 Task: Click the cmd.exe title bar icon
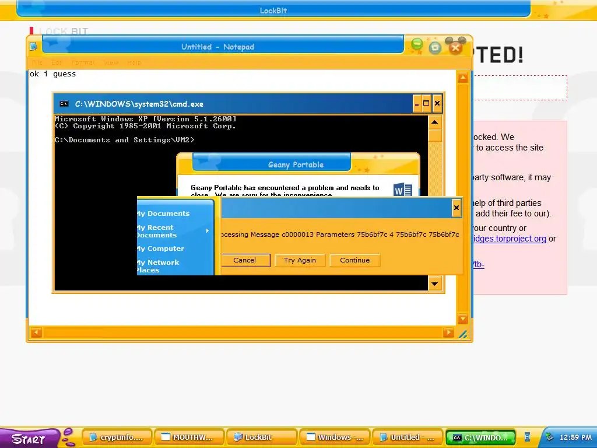coord(64,104)
